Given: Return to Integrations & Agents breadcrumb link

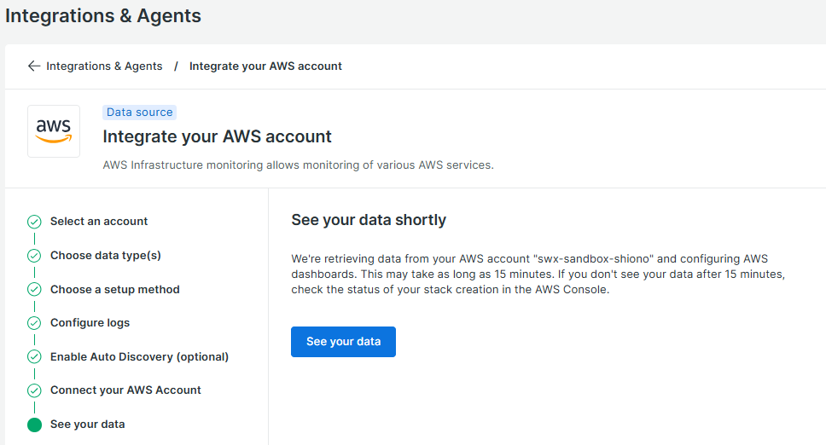Looking at the screenshot, I should point(104,66).
